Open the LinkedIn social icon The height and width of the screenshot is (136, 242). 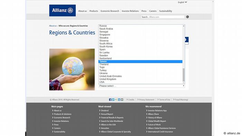tap(119, 100)
